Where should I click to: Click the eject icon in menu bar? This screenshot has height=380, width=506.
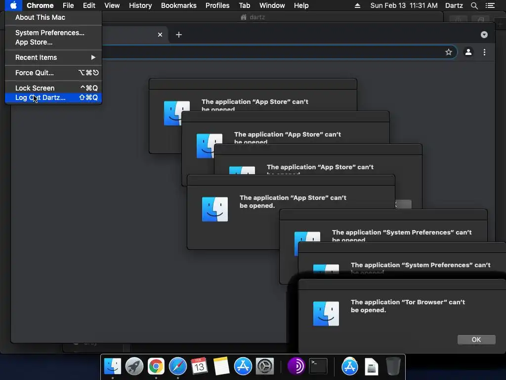pos(357,5)
